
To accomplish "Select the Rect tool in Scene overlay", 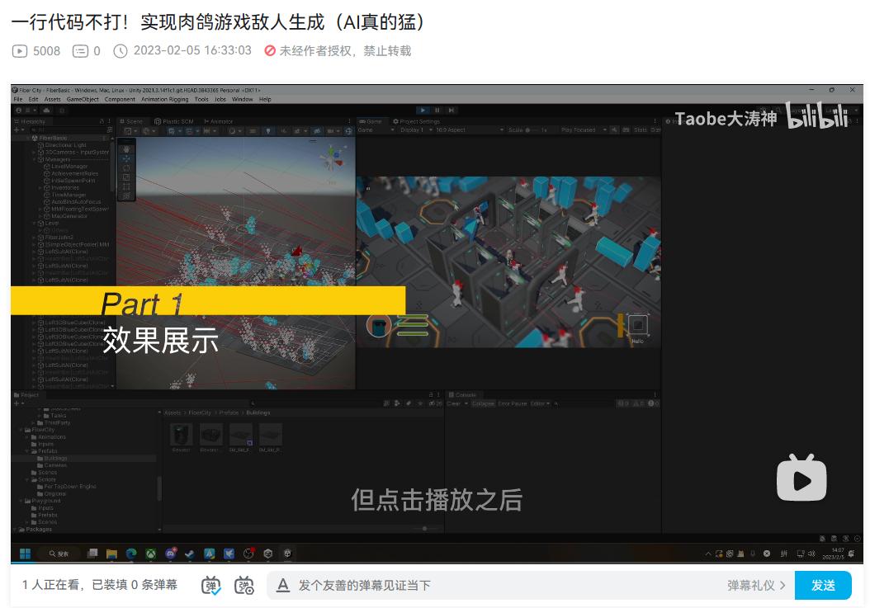I will coord(126,187).
